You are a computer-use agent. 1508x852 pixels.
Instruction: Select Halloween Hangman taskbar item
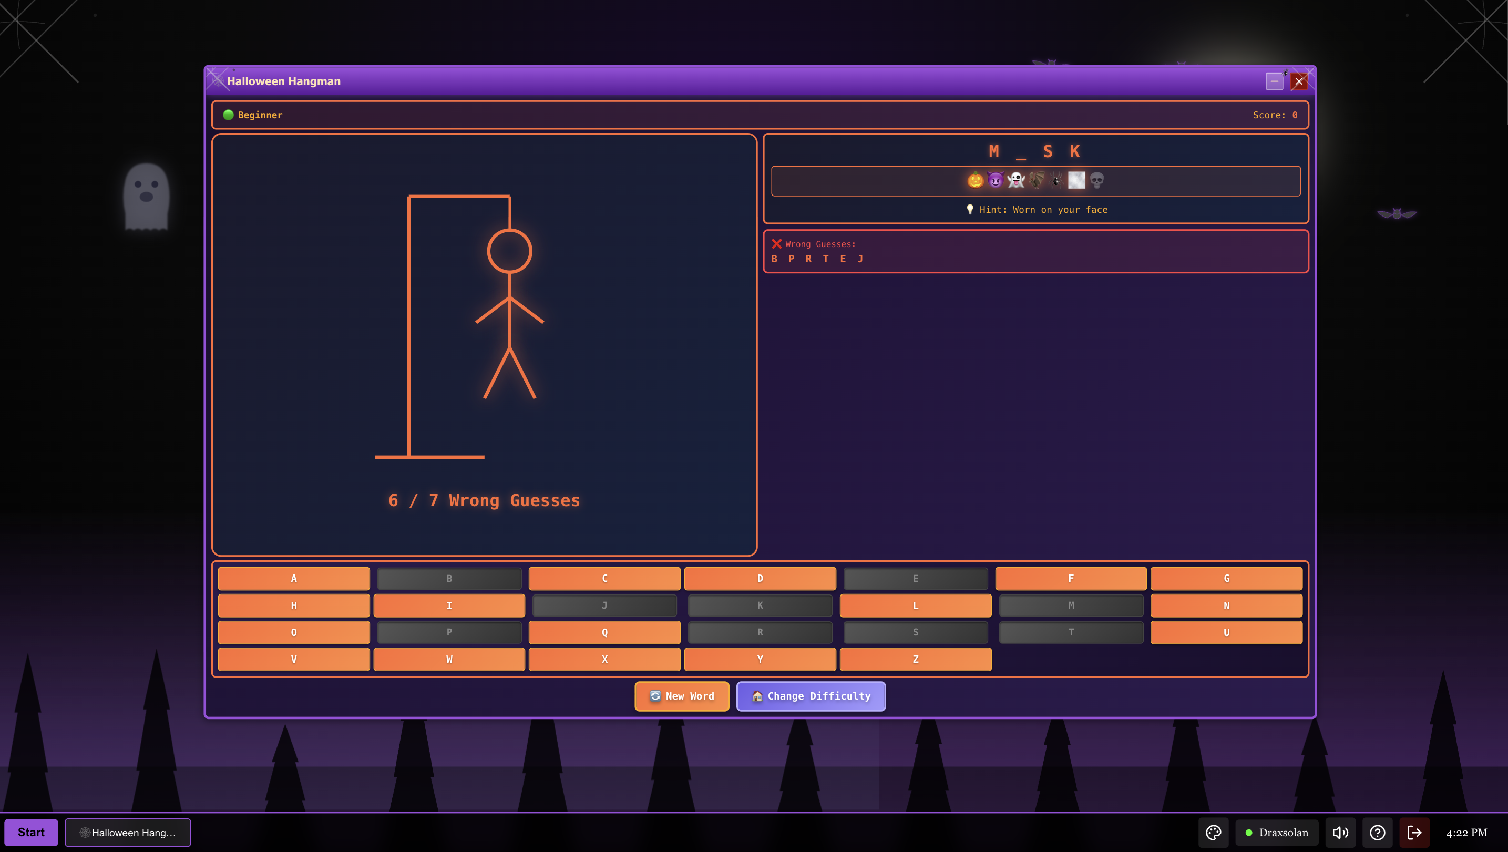click(x=128, y=832)
